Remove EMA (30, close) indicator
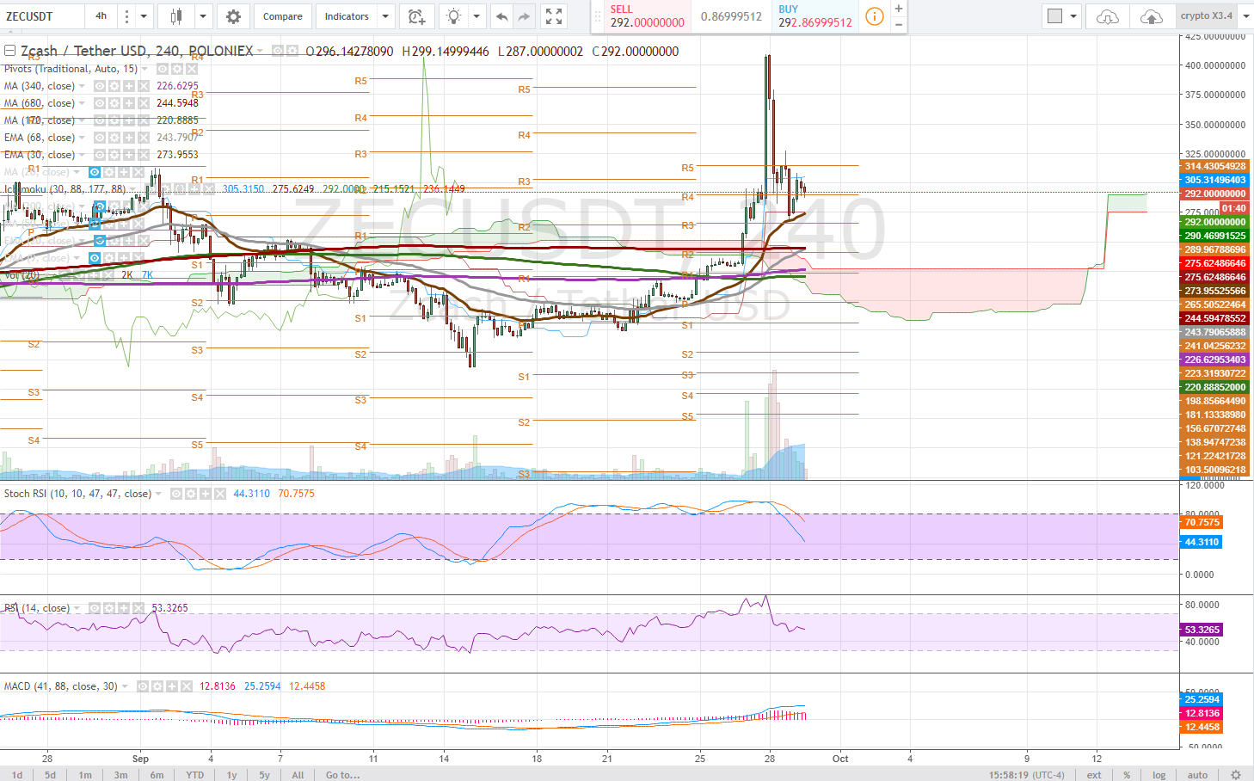The height and width of the screenshot is (781, 1254). (x=144, y=155)
